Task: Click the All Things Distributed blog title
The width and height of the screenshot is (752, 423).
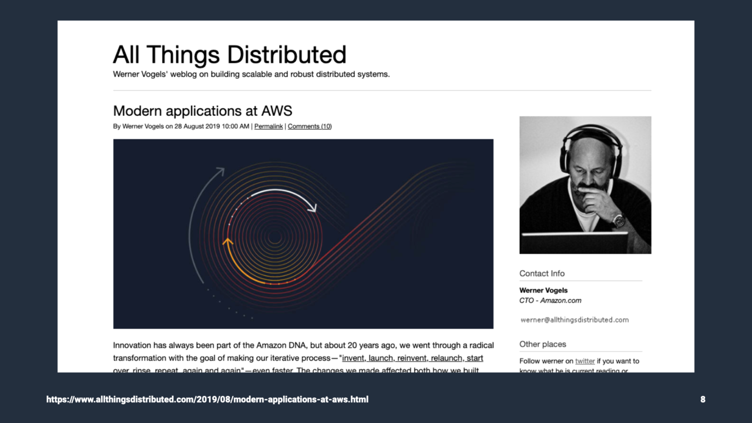Action: tap(230, 55)
